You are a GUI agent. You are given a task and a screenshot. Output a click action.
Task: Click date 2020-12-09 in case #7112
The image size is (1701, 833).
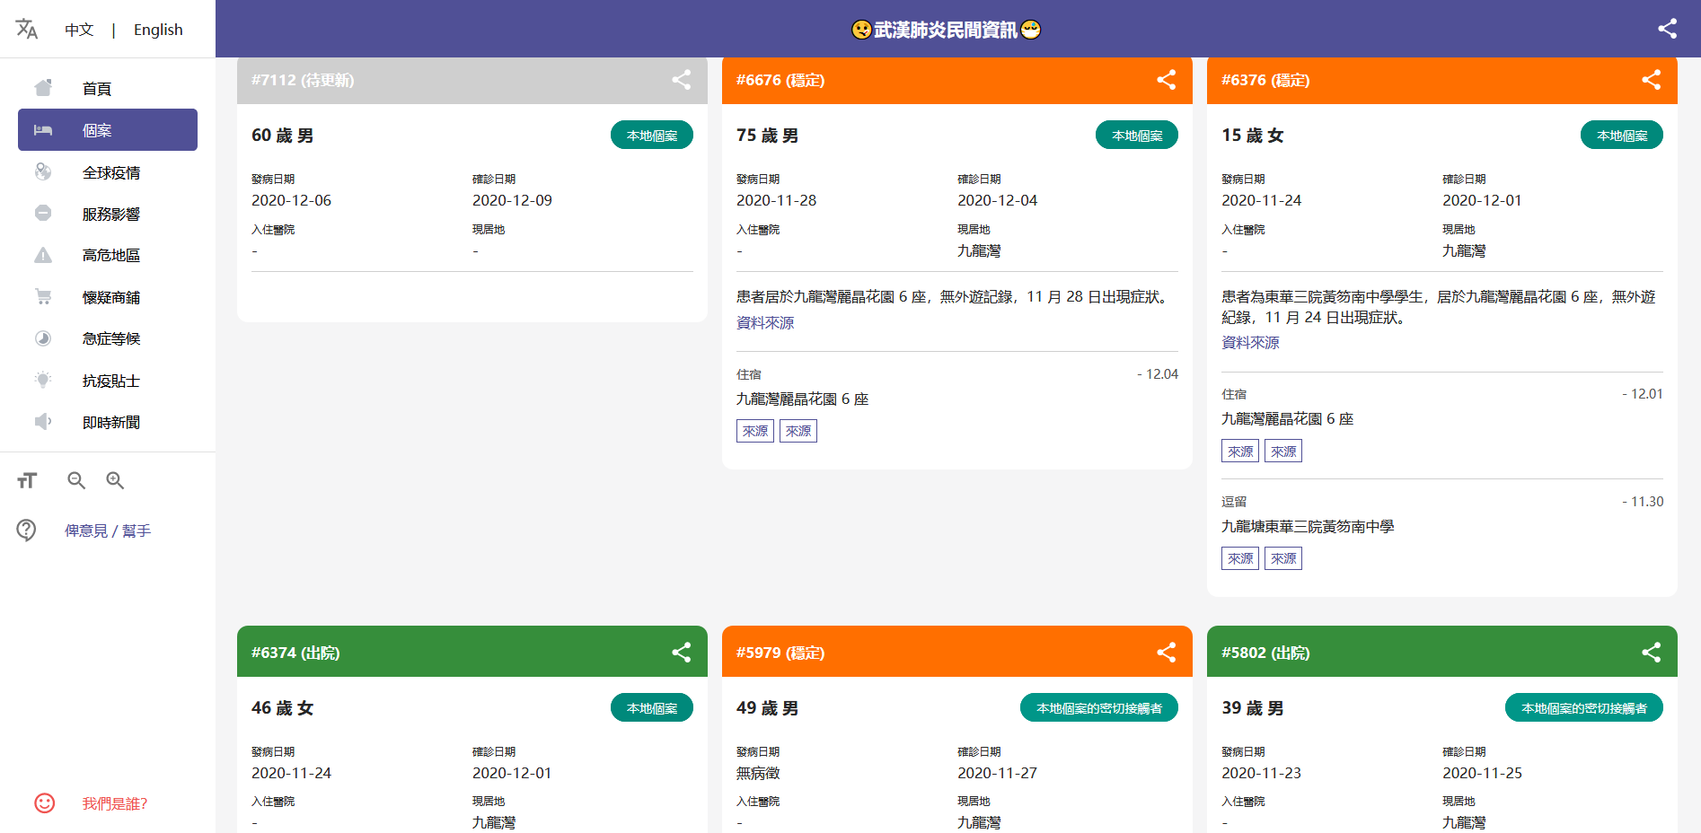point(512,200)
